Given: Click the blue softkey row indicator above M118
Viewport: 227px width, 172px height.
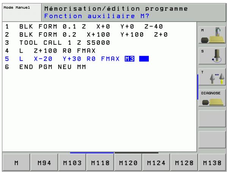Looking at the screenshot, I should tap(92, 153).
